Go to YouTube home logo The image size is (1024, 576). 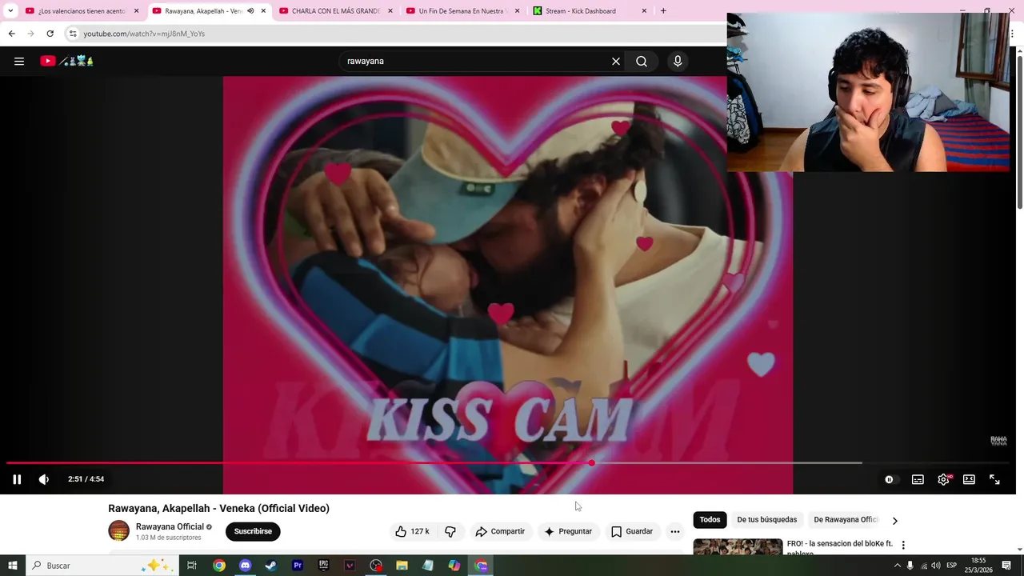[x=67, y=61]
